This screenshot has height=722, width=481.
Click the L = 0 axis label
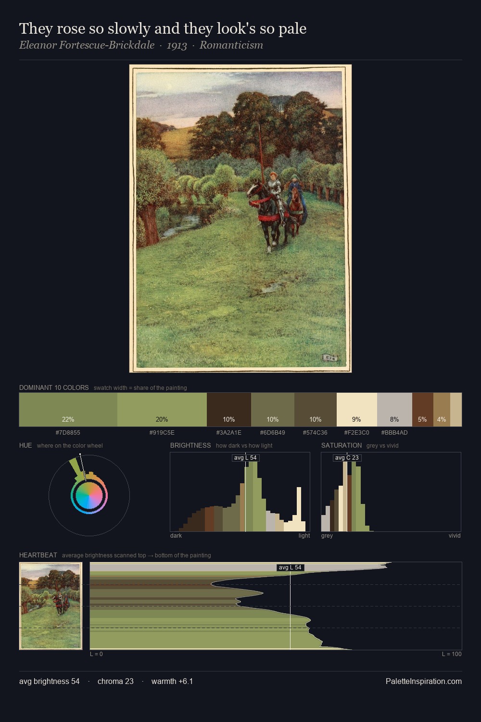tap(96, 654)
